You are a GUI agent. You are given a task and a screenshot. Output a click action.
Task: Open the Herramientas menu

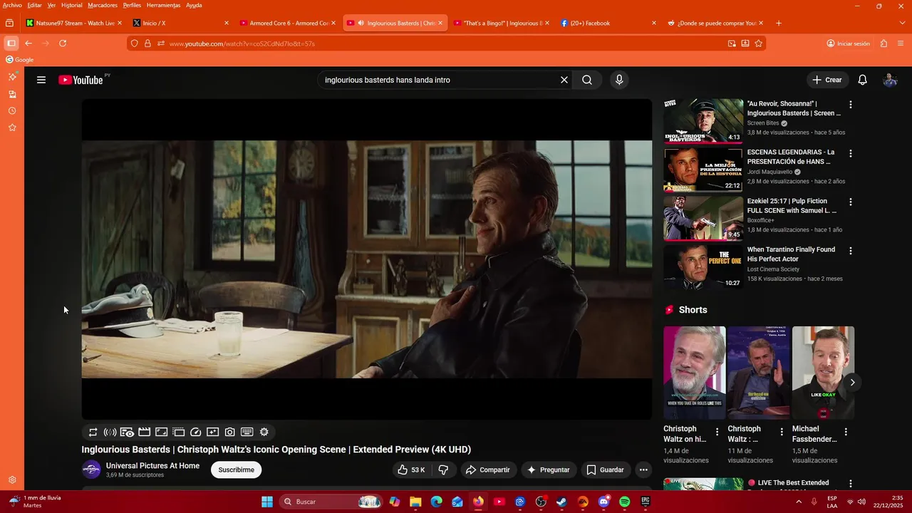click(163, 5)
